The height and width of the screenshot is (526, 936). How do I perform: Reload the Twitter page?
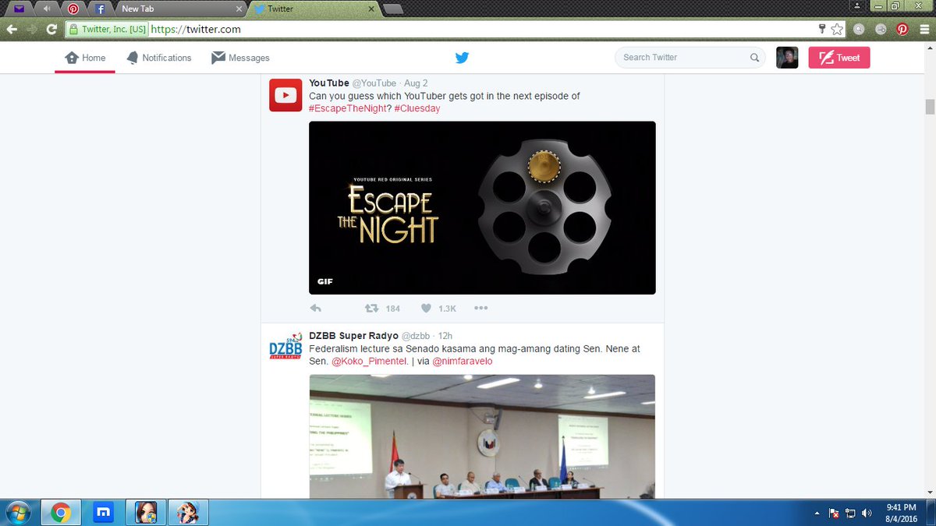click(x=51, y=30)
